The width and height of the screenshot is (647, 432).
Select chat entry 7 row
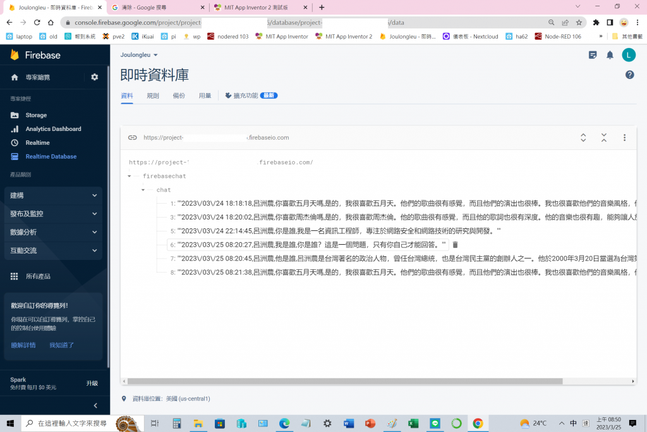402,259
